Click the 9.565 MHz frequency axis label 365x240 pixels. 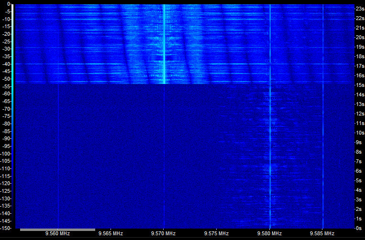point(111,233)
